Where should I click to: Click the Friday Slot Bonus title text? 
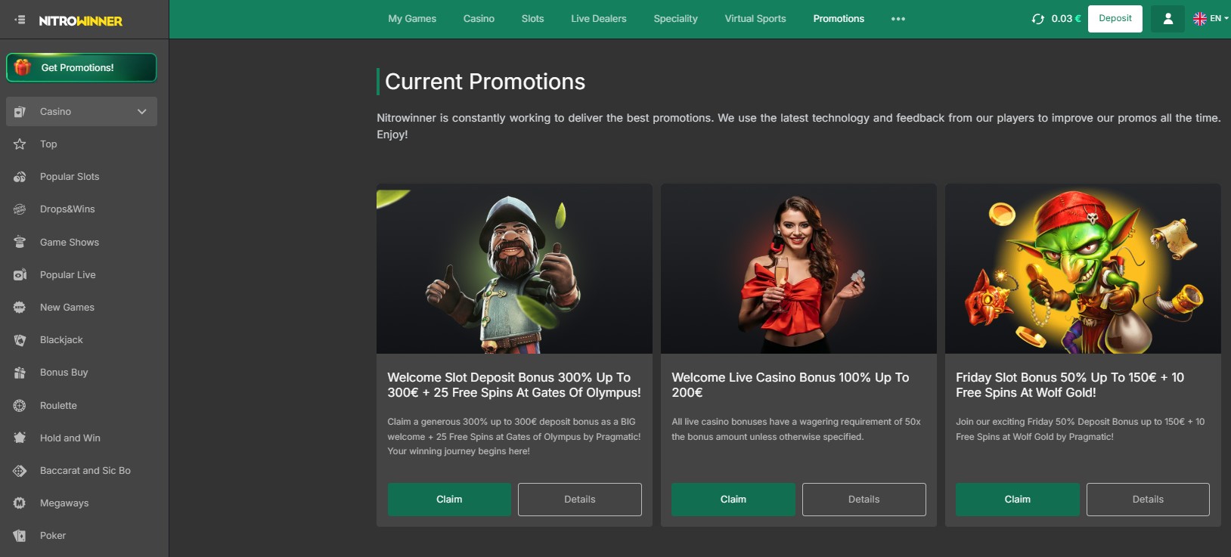coord(1070,385)
